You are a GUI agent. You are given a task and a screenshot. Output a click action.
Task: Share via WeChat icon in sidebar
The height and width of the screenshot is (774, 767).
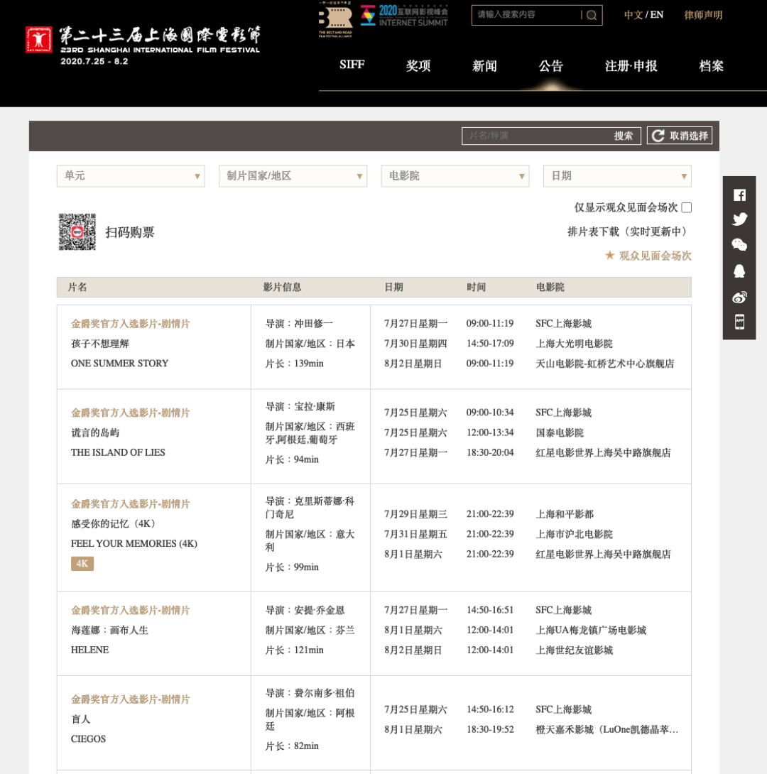[x=739, y=245]
